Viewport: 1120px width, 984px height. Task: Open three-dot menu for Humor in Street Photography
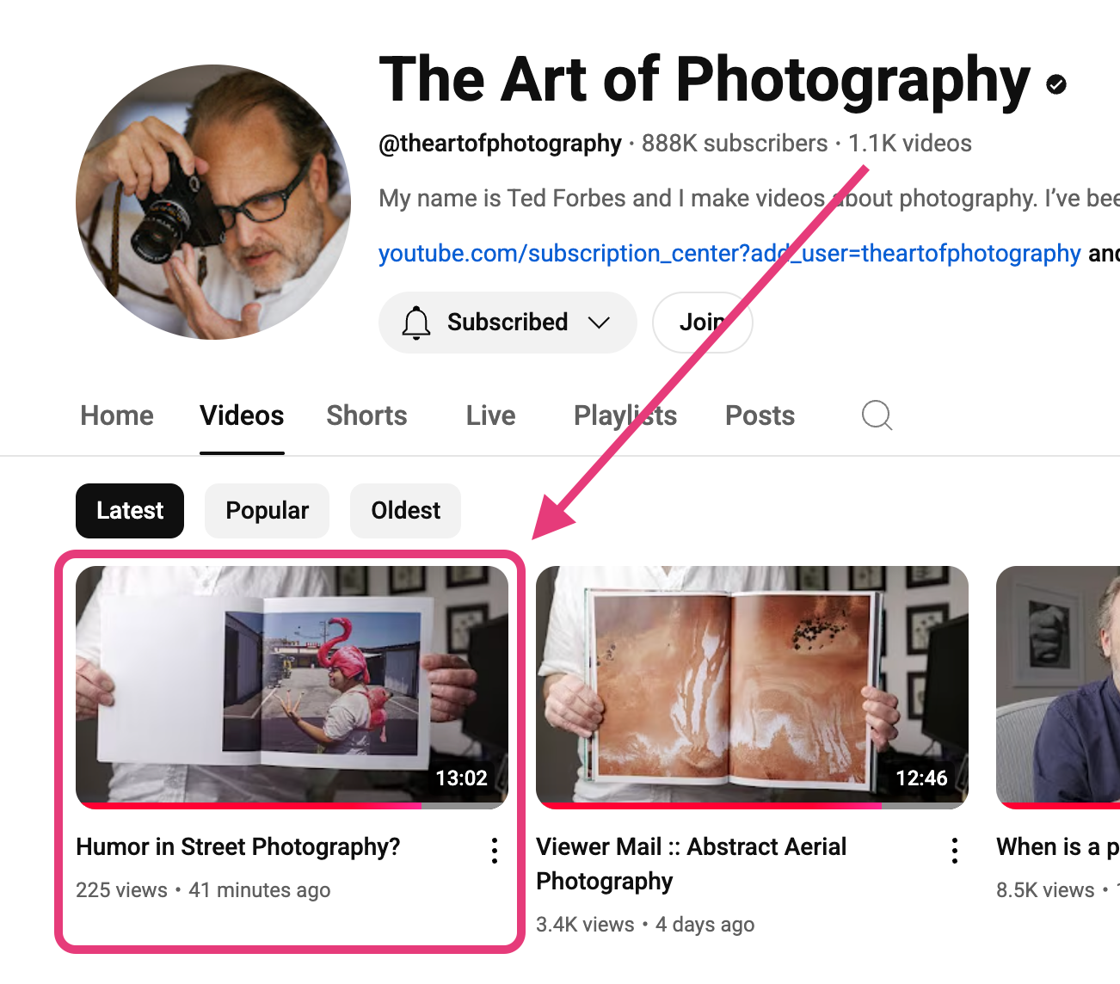[495, 850]
